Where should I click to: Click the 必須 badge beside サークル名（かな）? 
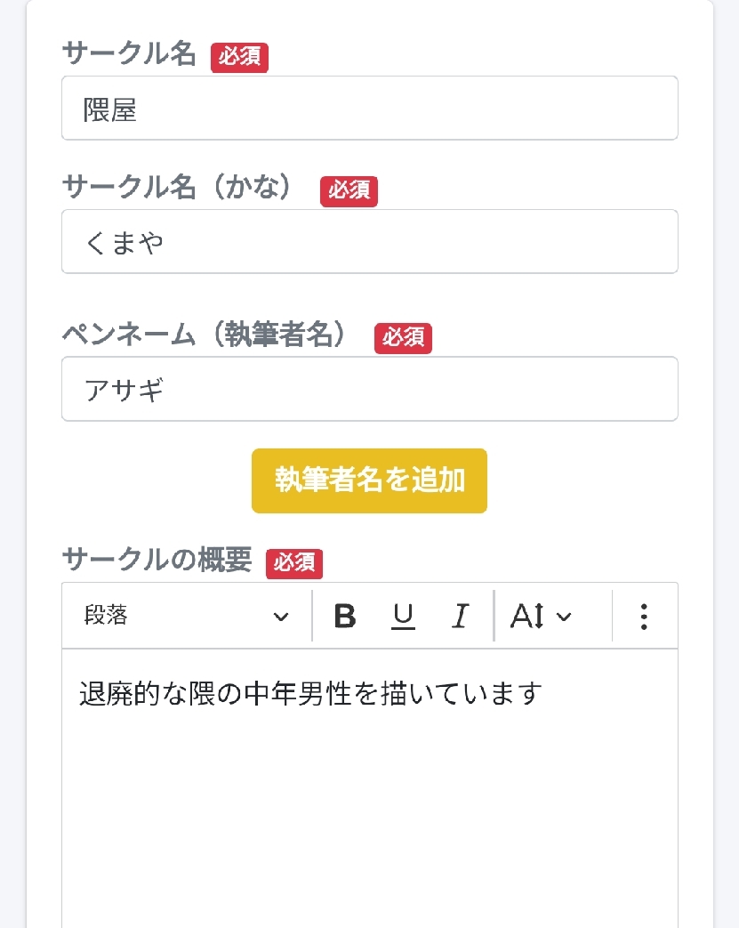point(349,191)
